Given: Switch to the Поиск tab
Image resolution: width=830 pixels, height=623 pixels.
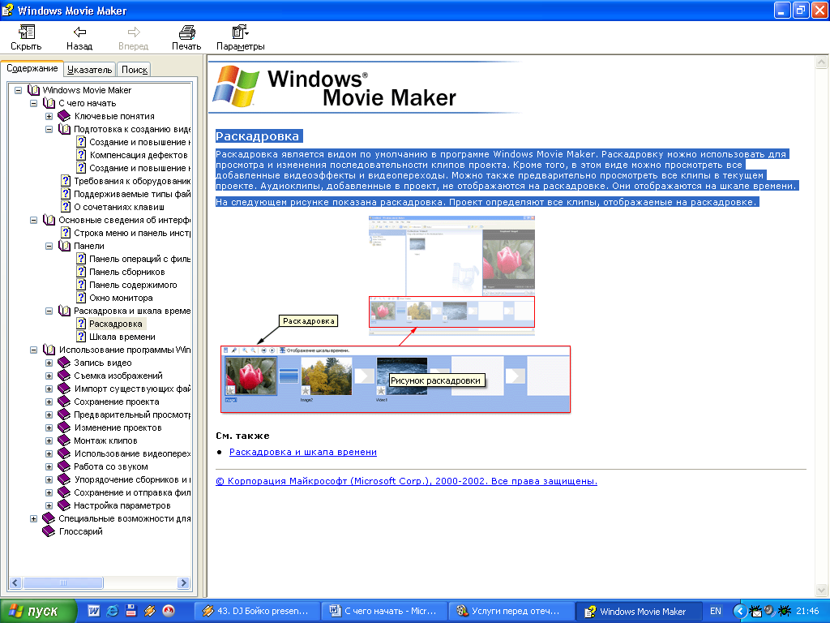Looking at the screenshot, I should tap(135, 70).
